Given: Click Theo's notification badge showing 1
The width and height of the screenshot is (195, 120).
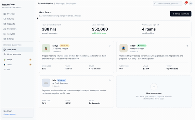Looking at the screenshot, I should click(x=30, y=65).
